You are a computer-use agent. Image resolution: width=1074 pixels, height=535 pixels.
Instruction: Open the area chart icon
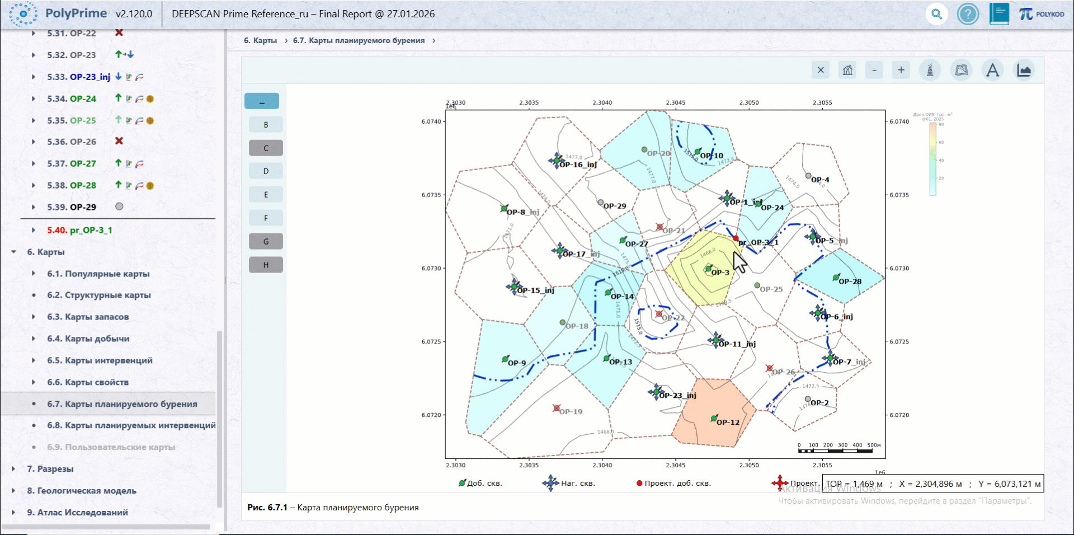[x=1024, y=70]
